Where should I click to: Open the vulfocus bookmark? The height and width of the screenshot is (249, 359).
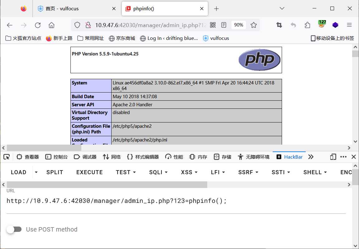[x=216, y=38]
